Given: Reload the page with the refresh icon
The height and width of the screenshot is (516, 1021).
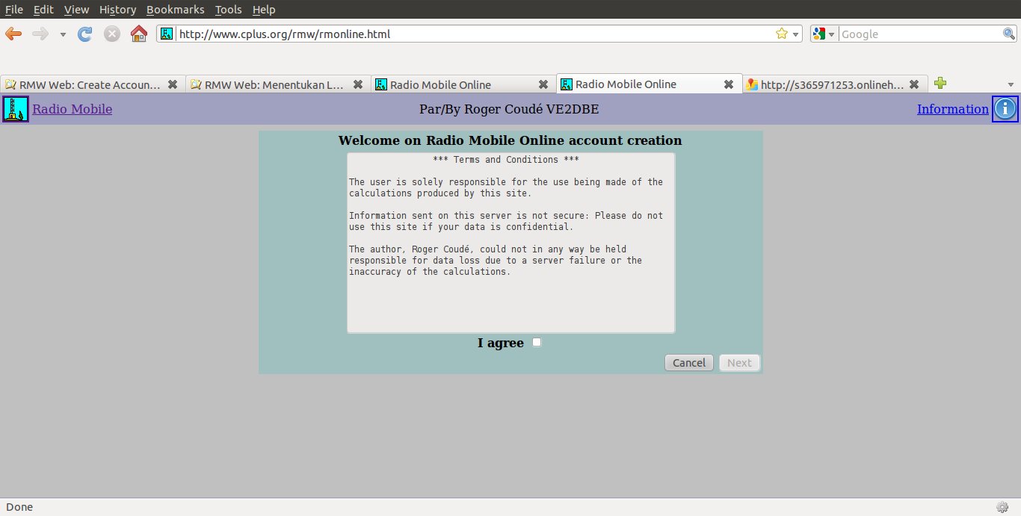Looking at the screenshot, I should click(85, 34).
